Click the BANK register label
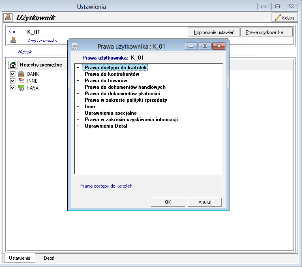The height and width of the screenshot is (267, 302). pos(33,74)
